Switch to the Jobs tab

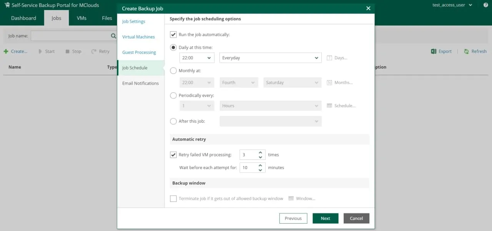coord(57,18)
